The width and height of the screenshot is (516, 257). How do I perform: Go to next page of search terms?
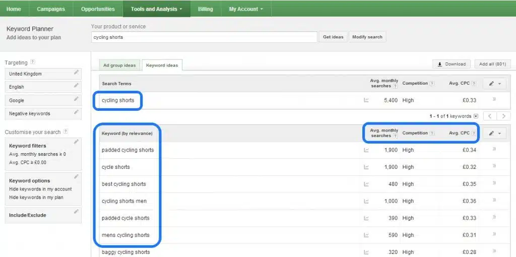tap(504, 116)
